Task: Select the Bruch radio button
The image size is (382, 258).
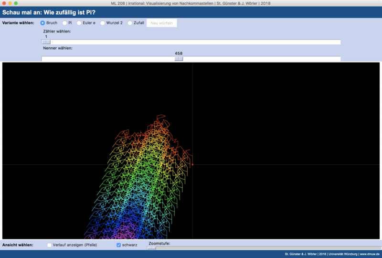Action: [x=43, y=23]
